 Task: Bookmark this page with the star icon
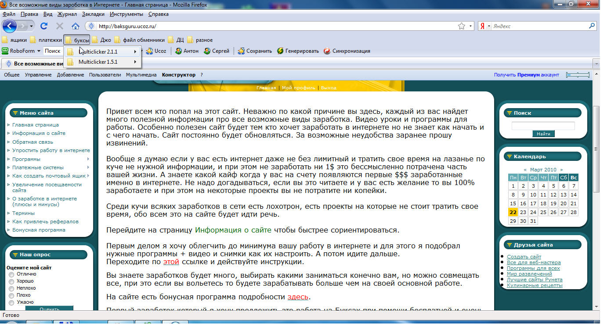click(462, 26)
